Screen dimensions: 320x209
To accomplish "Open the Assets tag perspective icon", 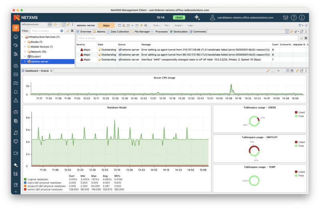I will click(x=16, y=45).
